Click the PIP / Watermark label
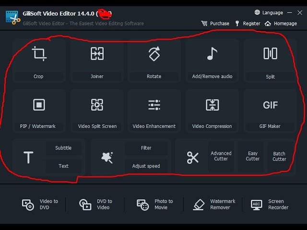The width and height of the screenshot is (307, 230). [x=37, y=126]
